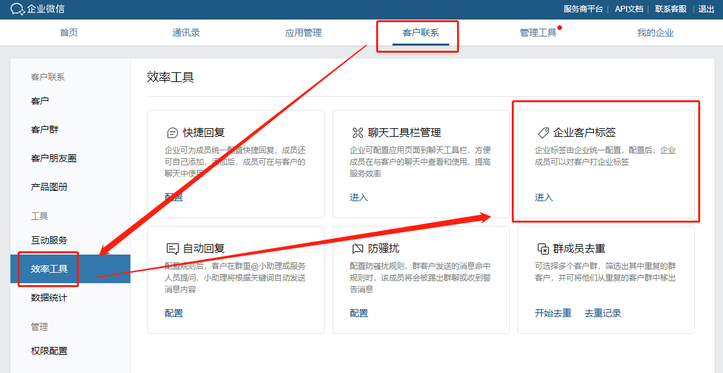Open 去重记录 link
Screen dimensions: 723x373
coord(602,313)
